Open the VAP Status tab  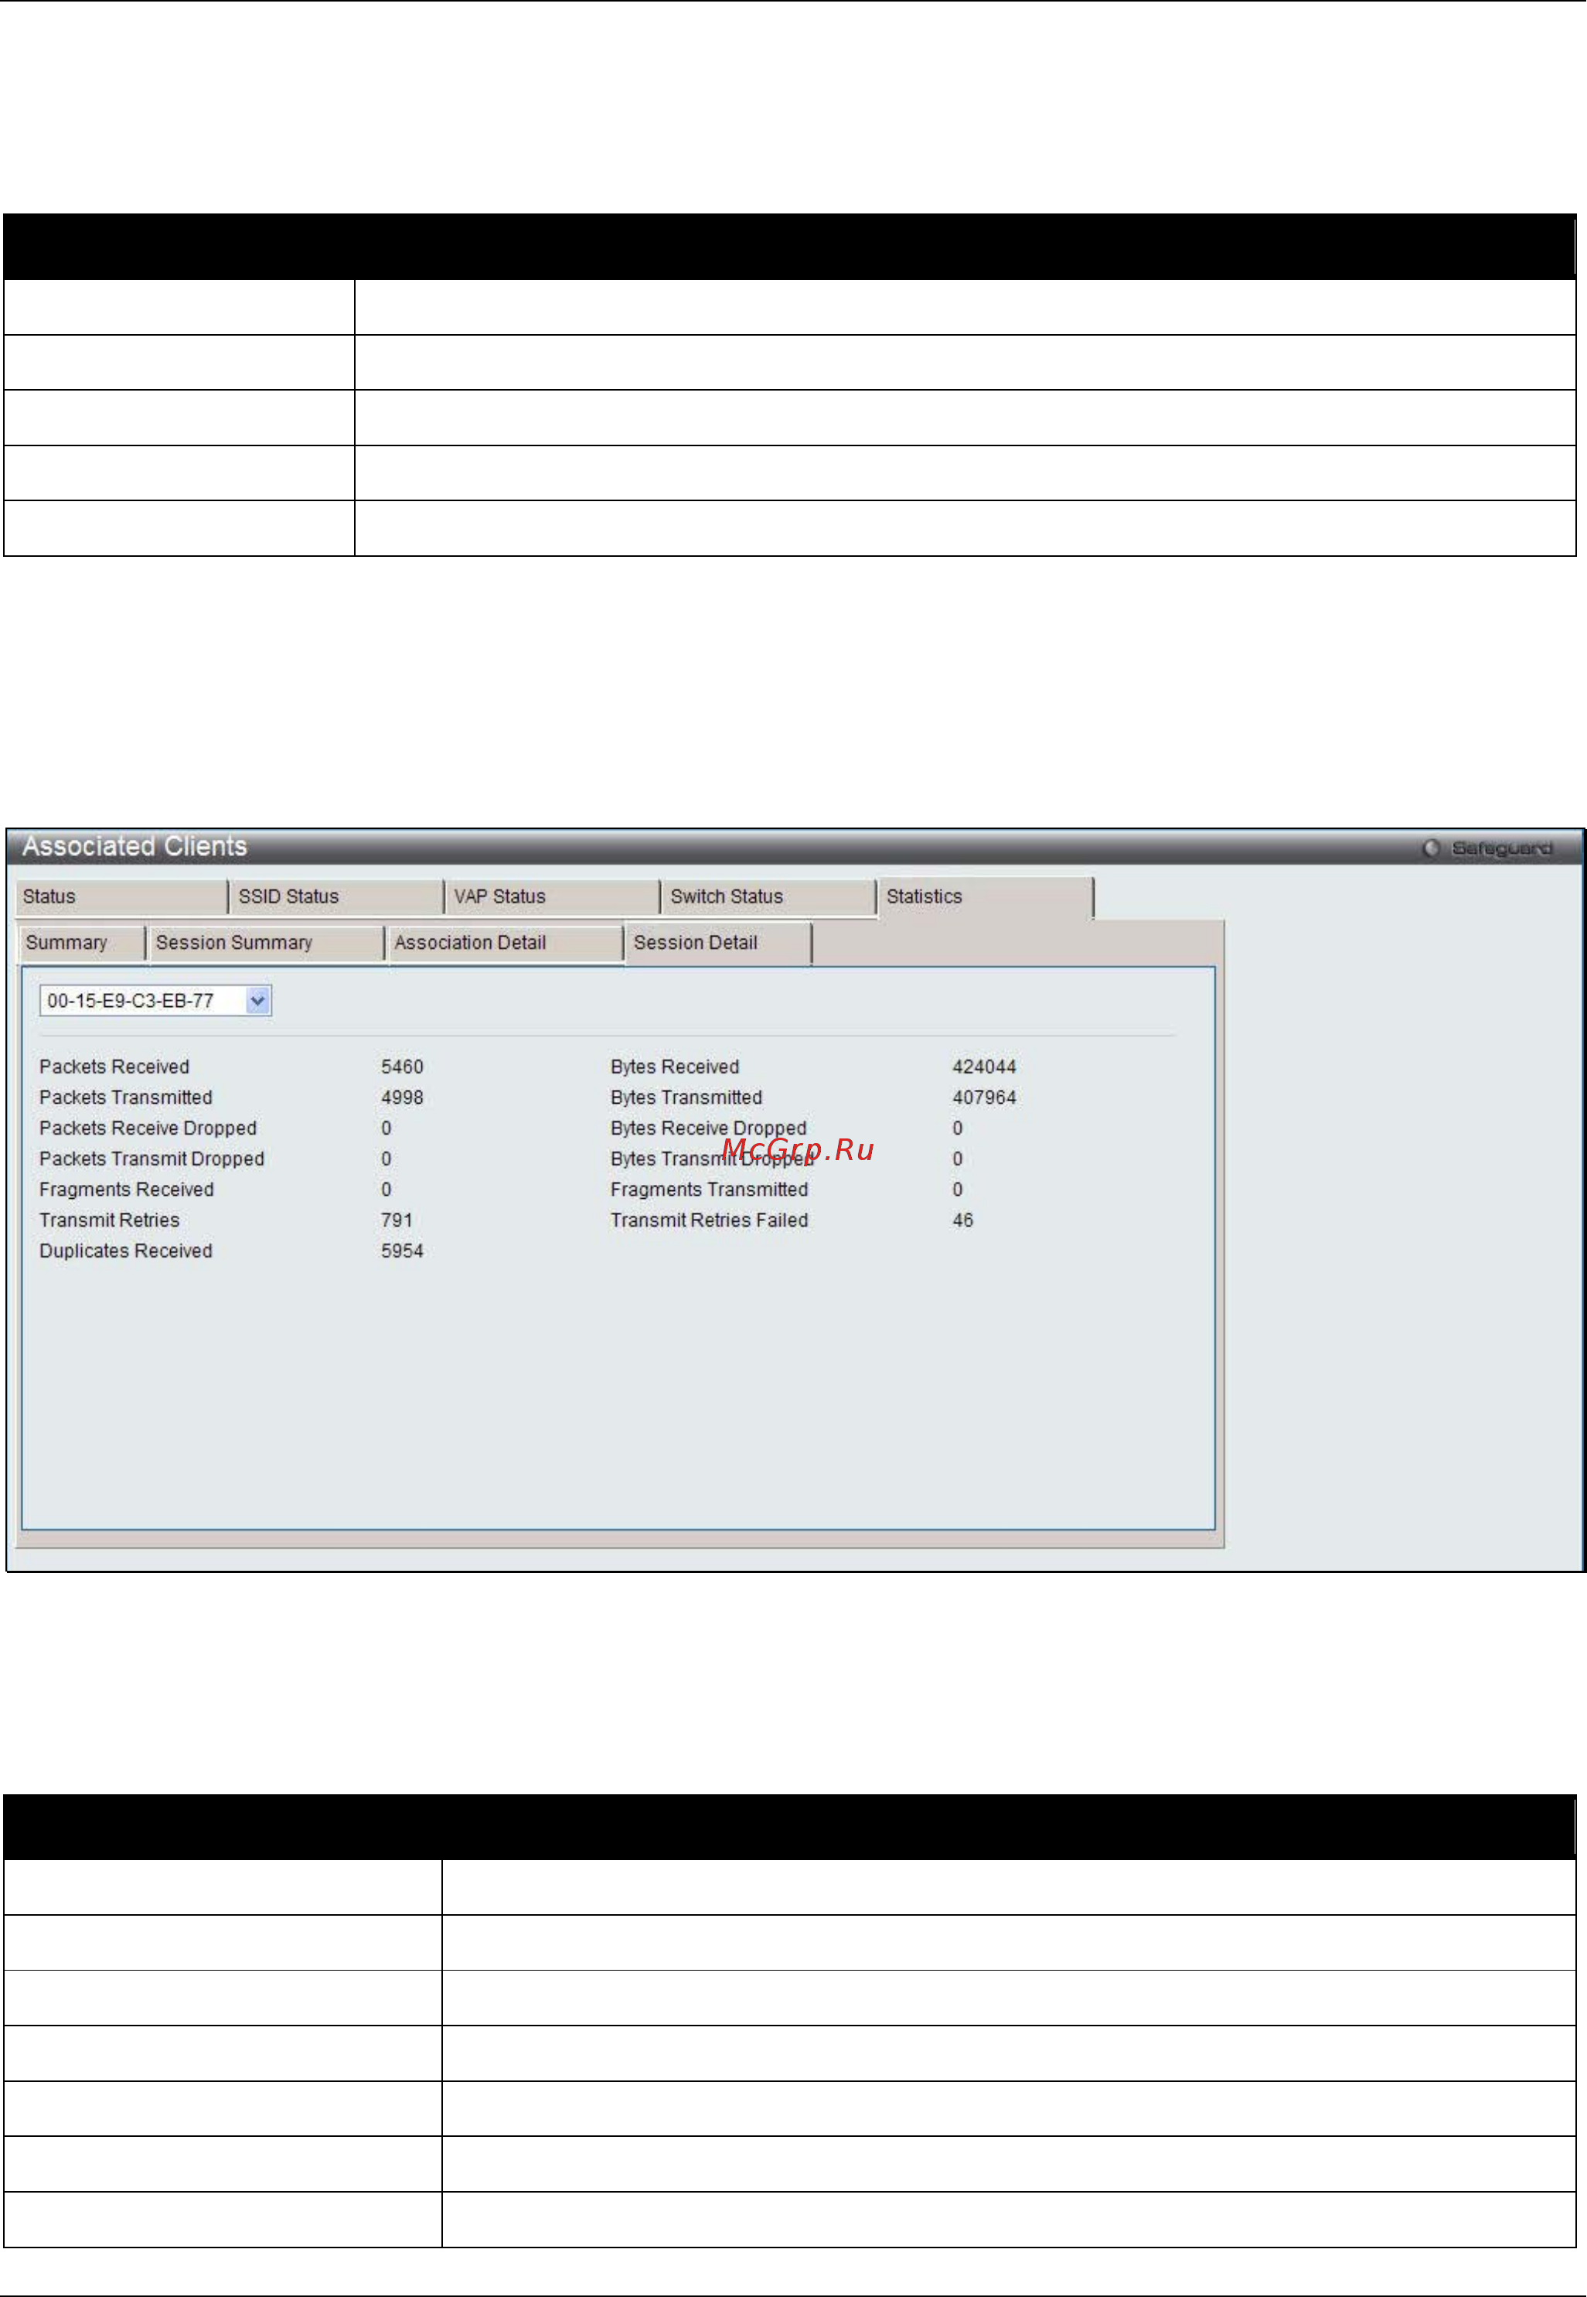point(553,896)
